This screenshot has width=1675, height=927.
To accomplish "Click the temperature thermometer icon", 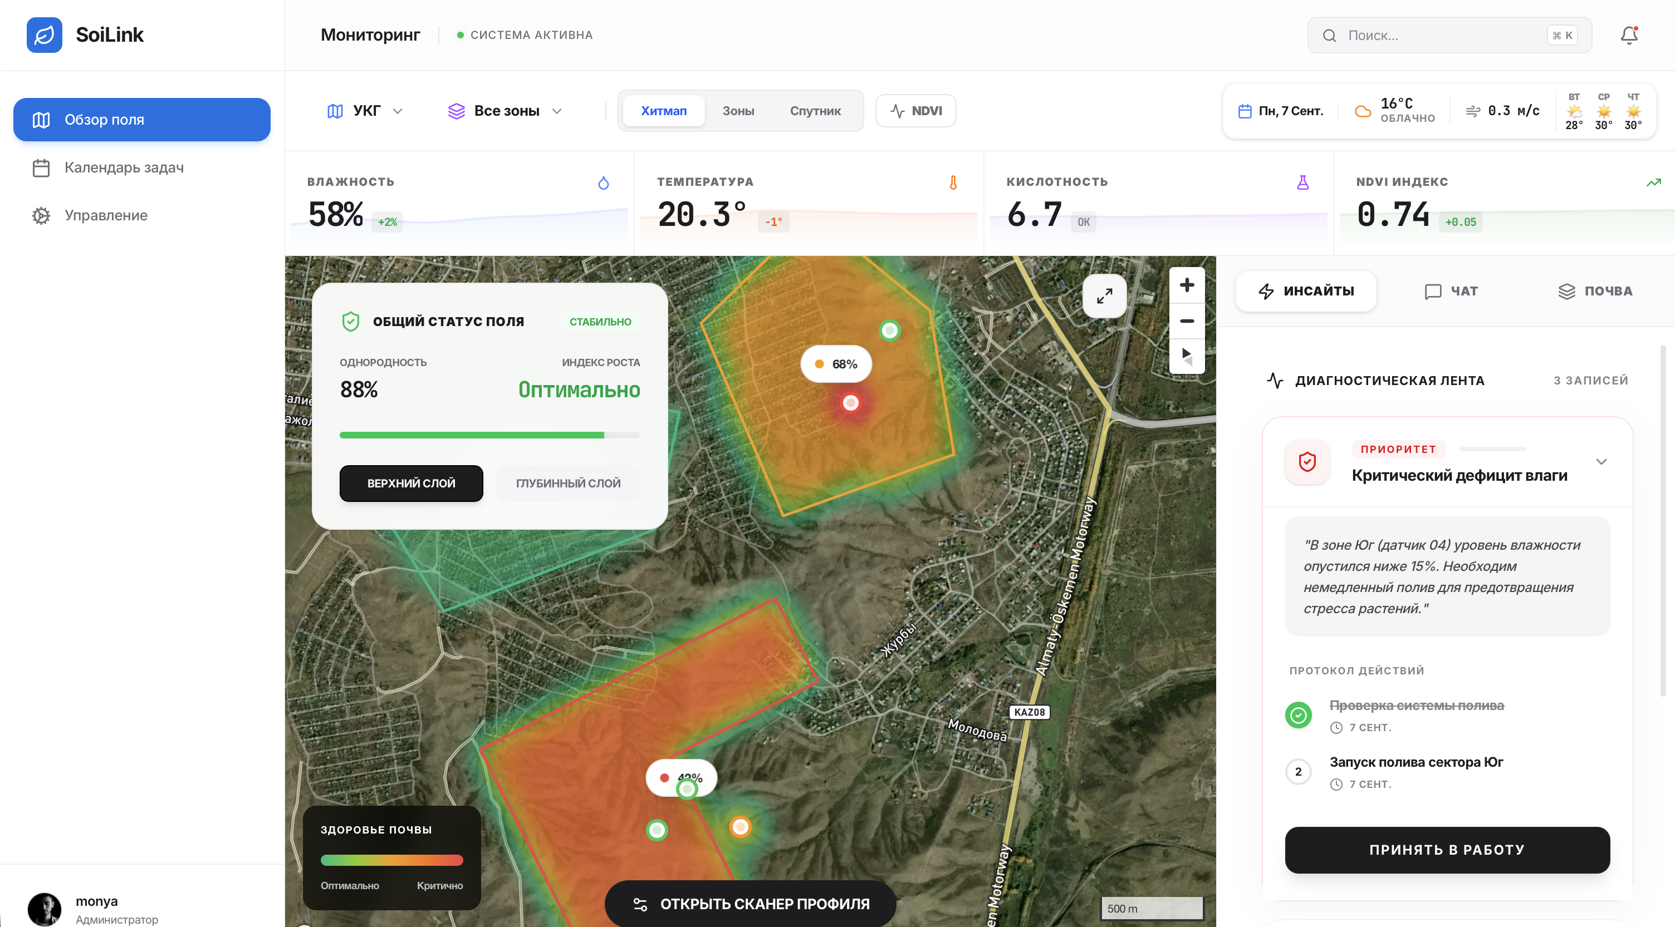I will point(953,183).
